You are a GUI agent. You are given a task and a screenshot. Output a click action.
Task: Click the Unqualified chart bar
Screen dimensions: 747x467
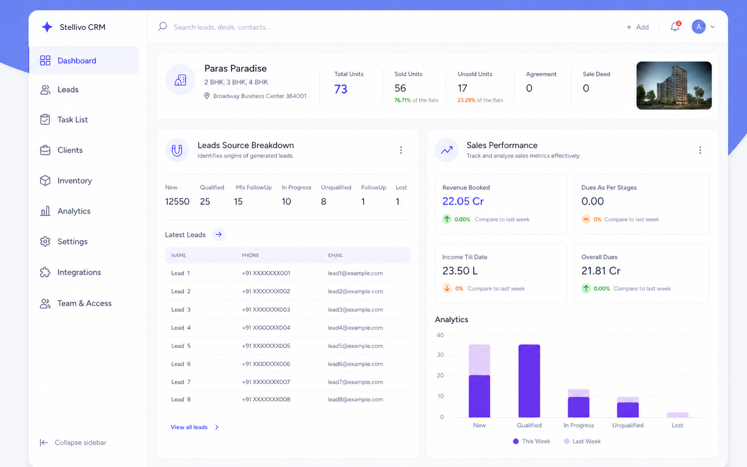click(628, 407)
